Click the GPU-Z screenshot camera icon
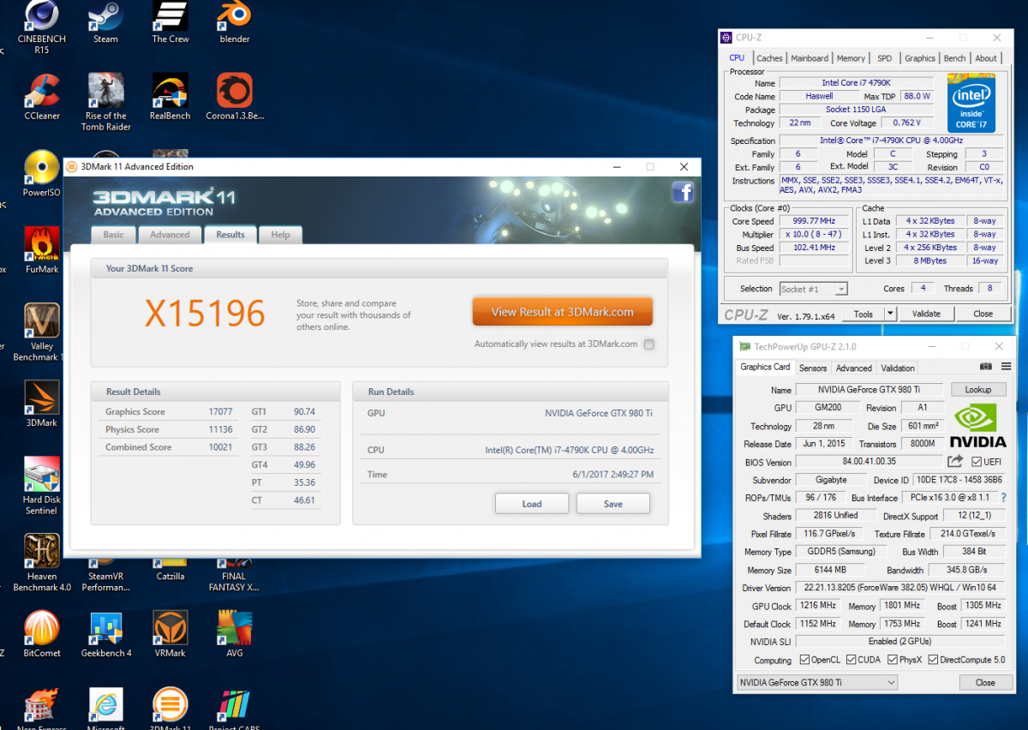 (986, 367)
